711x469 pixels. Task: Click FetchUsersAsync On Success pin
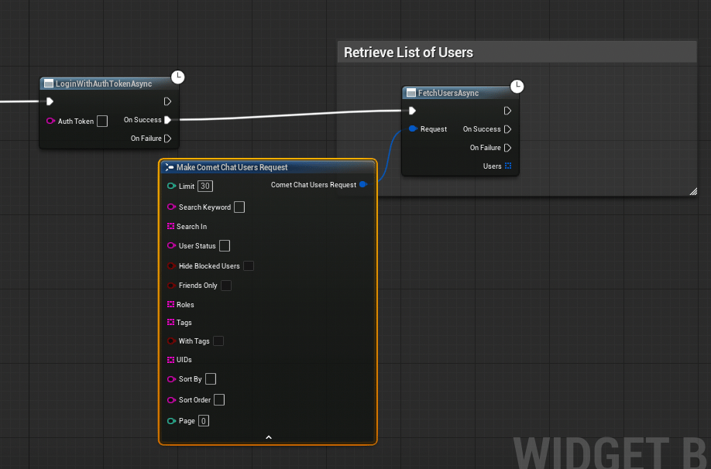[x=507, y=129]
